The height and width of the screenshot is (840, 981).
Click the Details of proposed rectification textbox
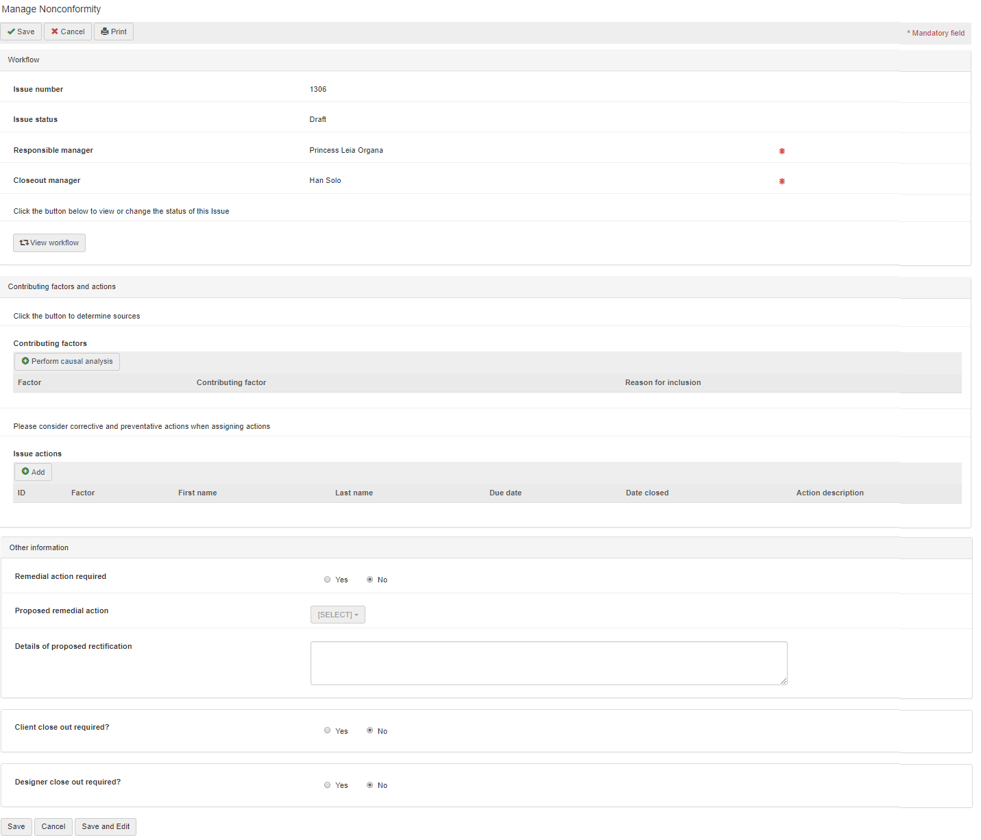tap(548, 663)
